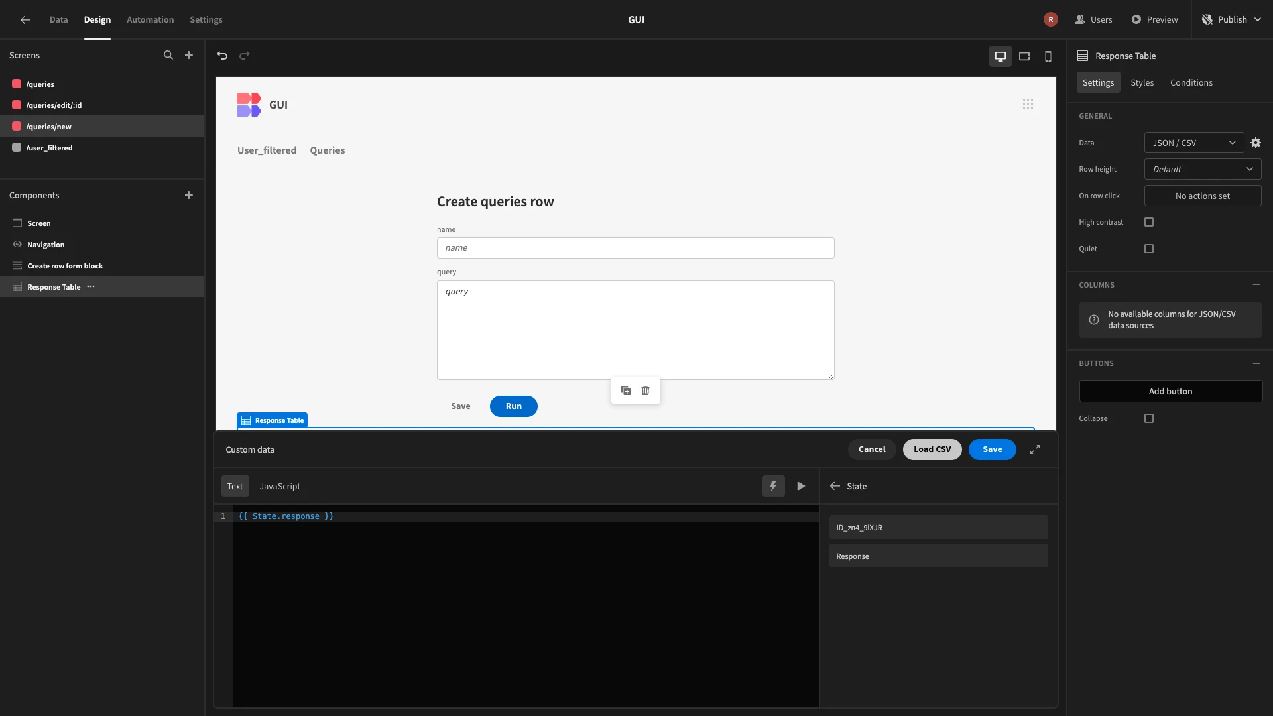The width and height of the screenshot is (1273, 716).
Task: Switch to the Conditions tab
Action: pos(1191,82)
